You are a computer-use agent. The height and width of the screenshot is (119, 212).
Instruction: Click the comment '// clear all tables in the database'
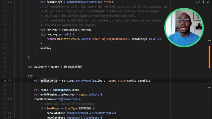point(67,104)
